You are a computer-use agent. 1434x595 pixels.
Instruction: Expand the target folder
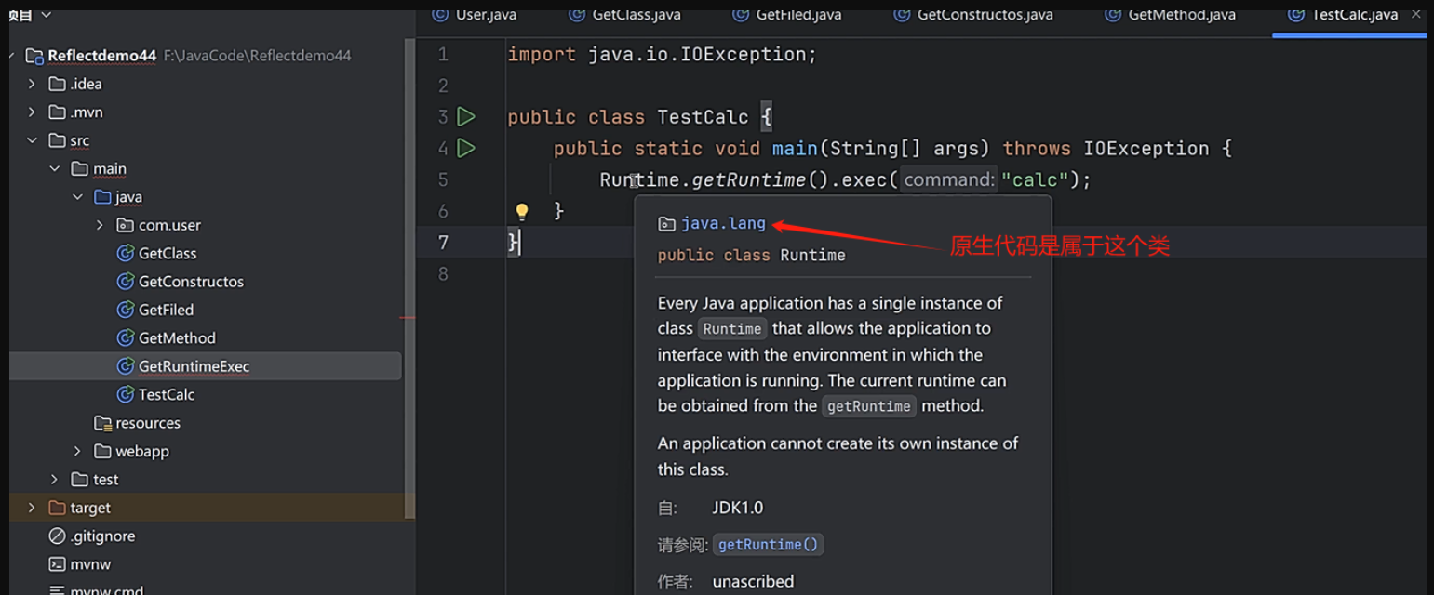(32, 508)
